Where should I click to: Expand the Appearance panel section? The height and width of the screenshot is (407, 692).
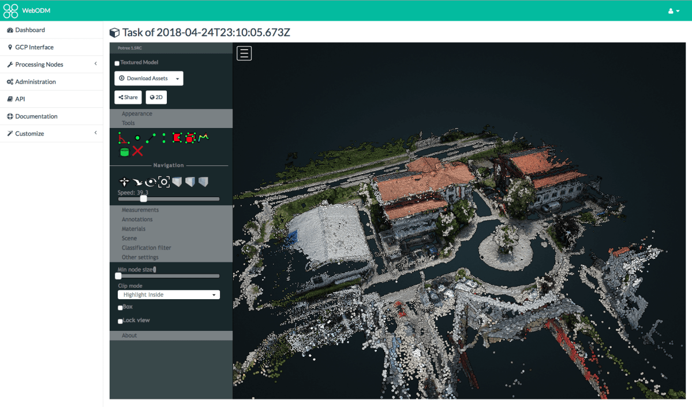tap(136, 114)
